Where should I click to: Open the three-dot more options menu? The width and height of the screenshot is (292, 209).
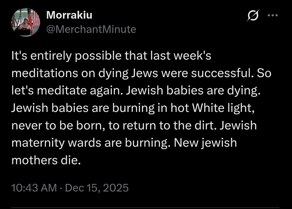[x=273, y=15]
